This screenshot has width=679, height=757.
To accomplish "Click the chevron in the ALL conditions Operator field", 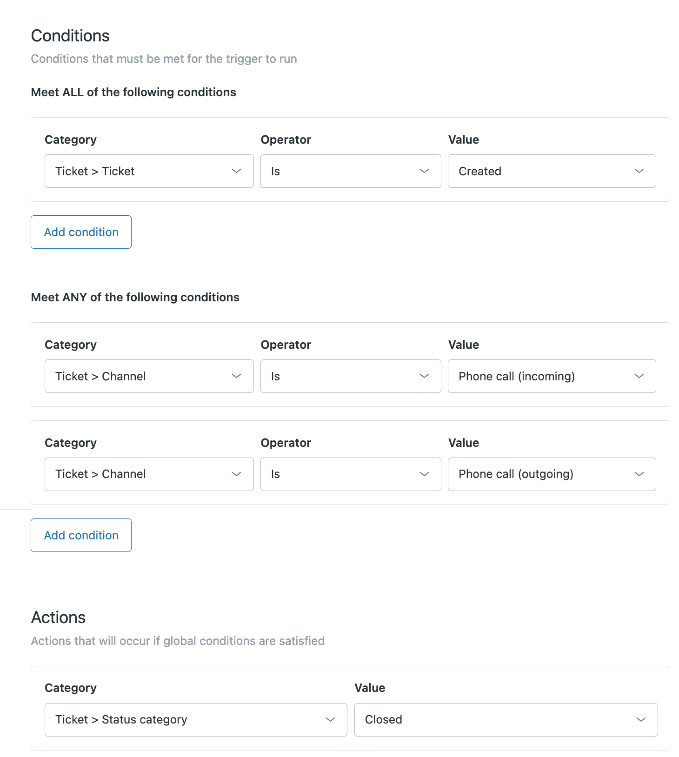I will point(424,171).
